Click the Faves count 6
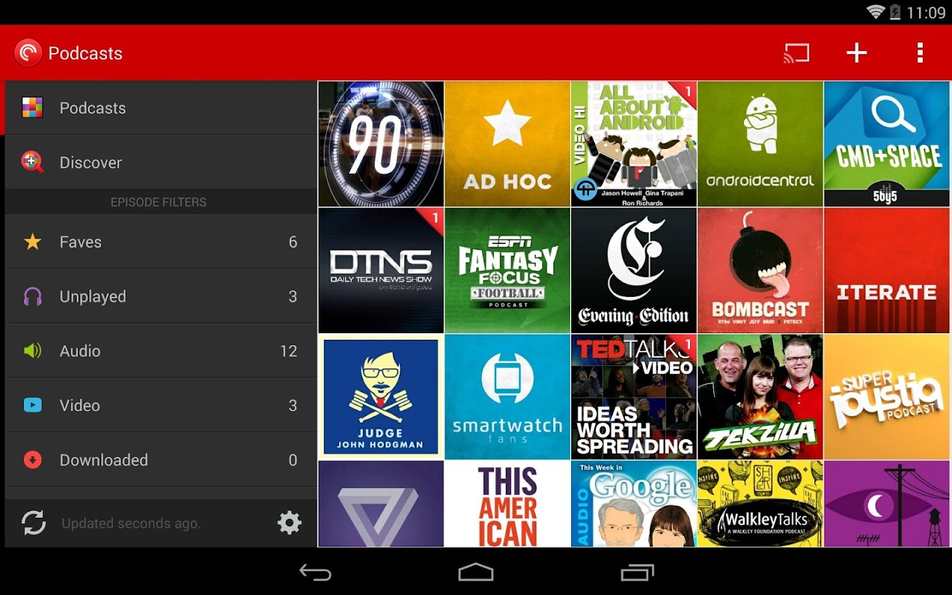This screenshot has width=952, height=595. 293,242
